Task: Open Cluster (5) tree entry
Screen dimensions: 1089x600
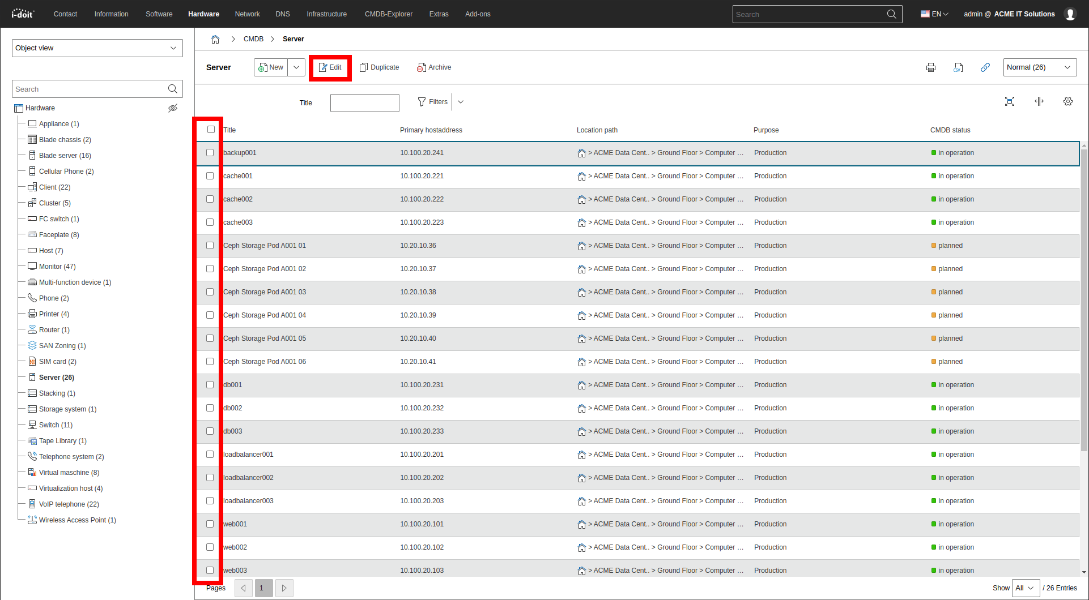Action: click(x=54, y=203)
